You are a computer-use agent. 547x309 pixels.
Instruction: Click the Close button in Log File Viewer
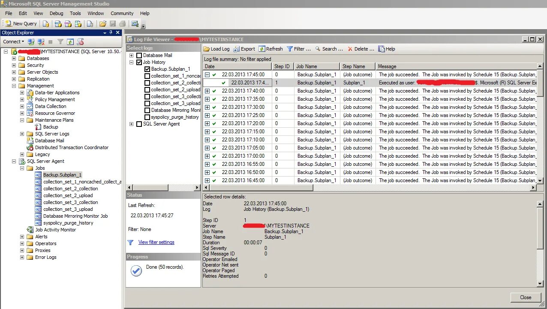pos(526,297)
